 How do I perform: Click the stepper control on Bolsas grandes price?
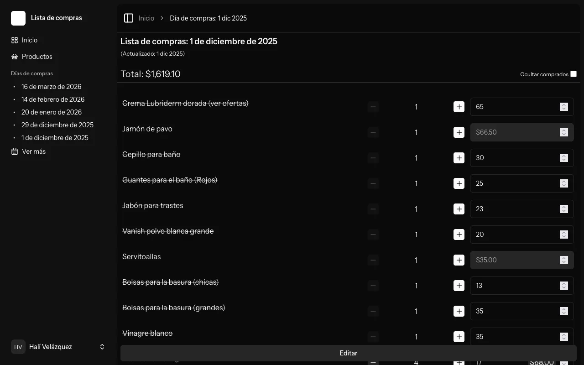(564, 311)
